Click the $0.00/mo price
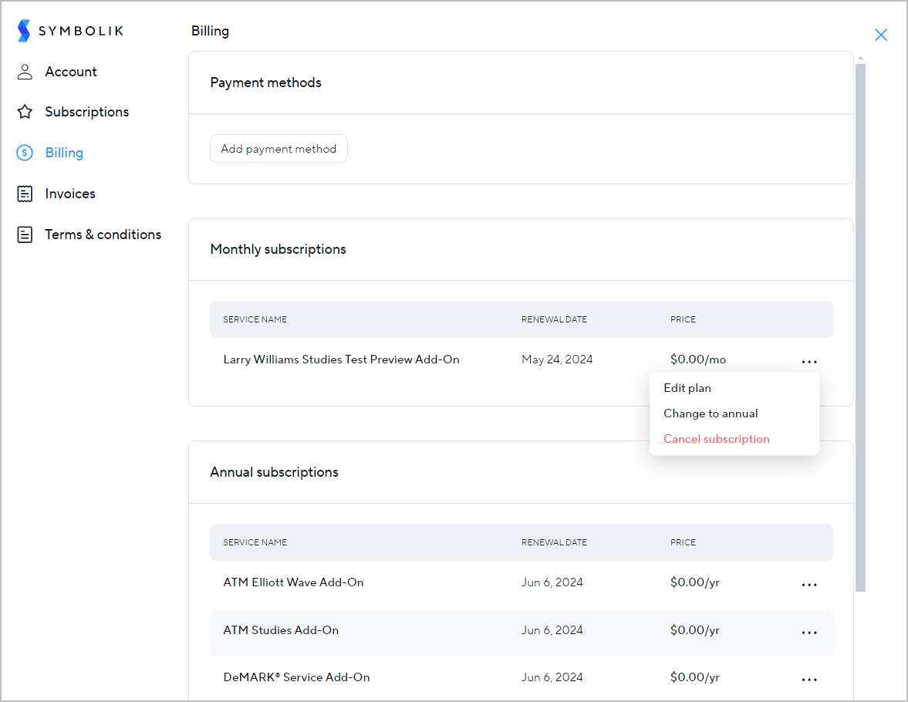Viewport: 908px width, 702px height. point(698,359)
